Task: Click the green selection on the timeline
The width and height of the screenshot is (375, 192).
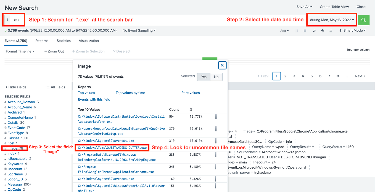Action: pos(210,58)
